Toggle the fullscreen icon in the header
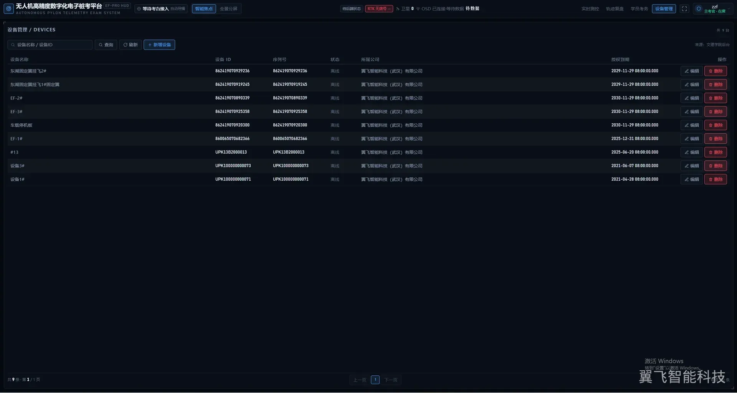Screen dimensions: 737x393 pos(684,8)
